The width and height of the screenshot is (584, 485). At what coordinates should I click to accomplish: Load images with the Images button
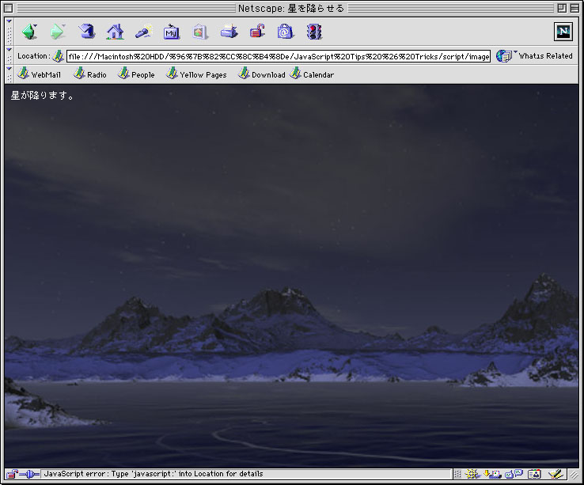point(199,32)
